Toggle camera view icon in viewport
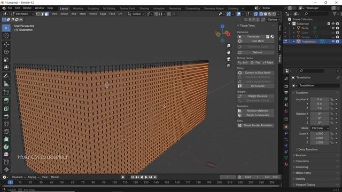This screenshot has width=342, height=192. pyautogui.click(x=228, y=59)
